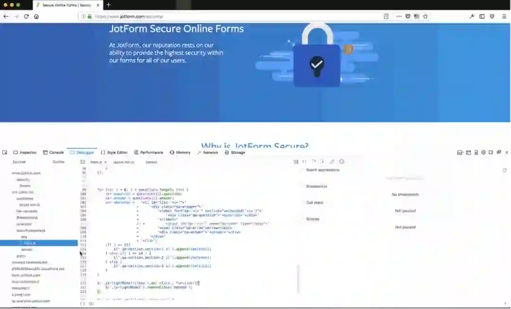Expand connect.facebook.net in sources tree
The height and width of the screenshot is (309, 511).
coord(30,262)
